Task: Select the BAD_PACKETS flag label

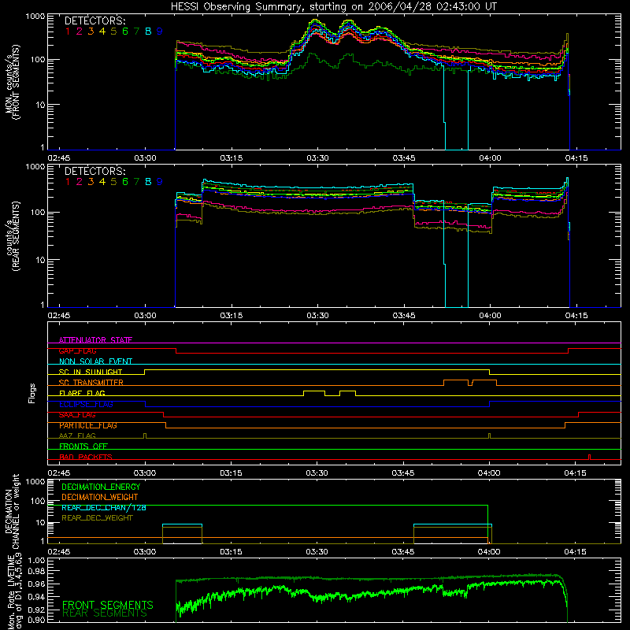Action: coord(86,457)
